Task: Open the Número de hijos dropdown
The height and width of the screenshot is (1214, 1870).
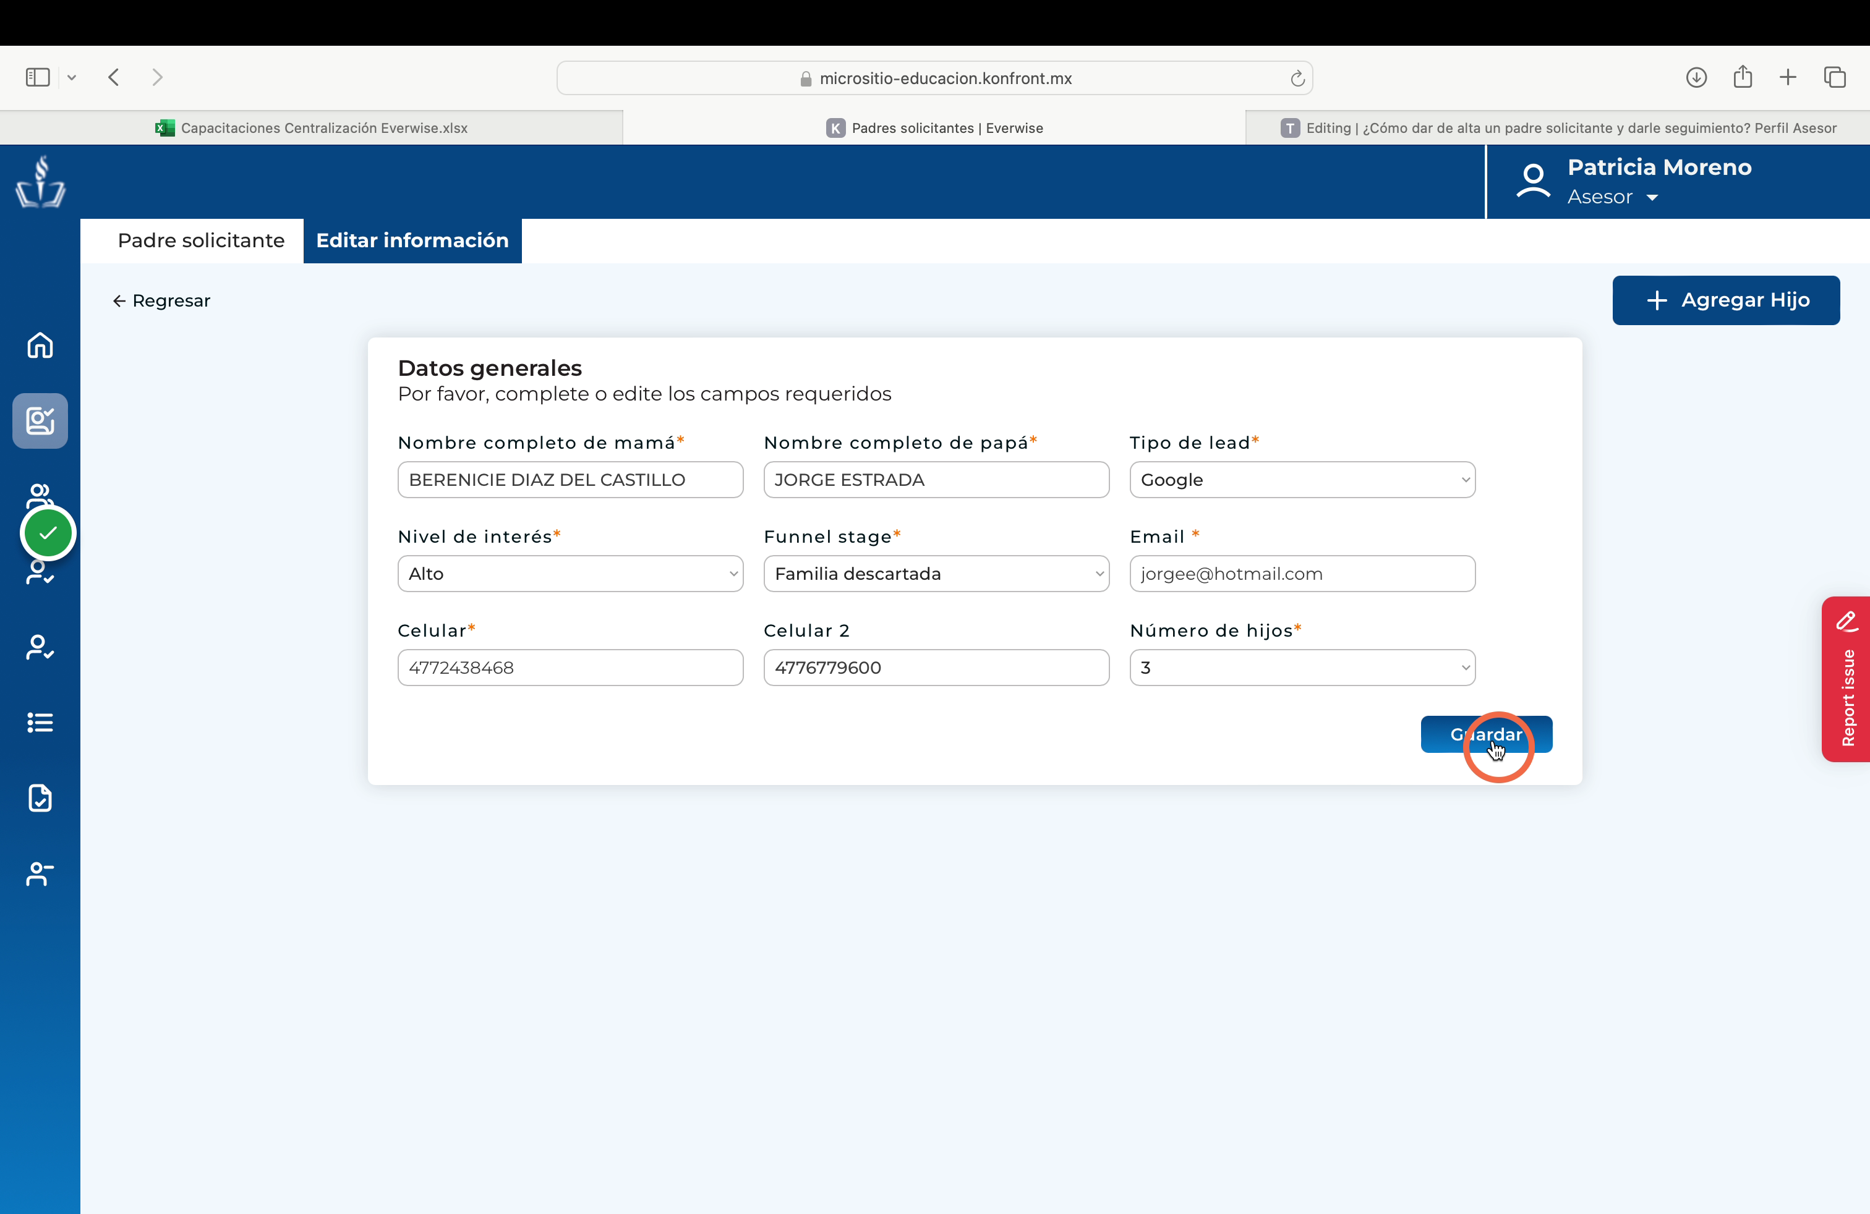Action: (x=1302, y=668)
